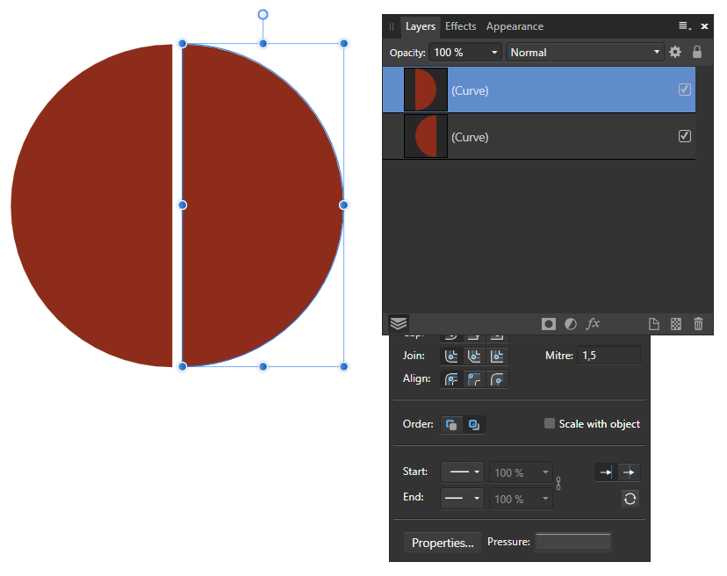The image size is (727, 576).
Task: Enable Scale with object checkbox
Action: tap(550, 423)
